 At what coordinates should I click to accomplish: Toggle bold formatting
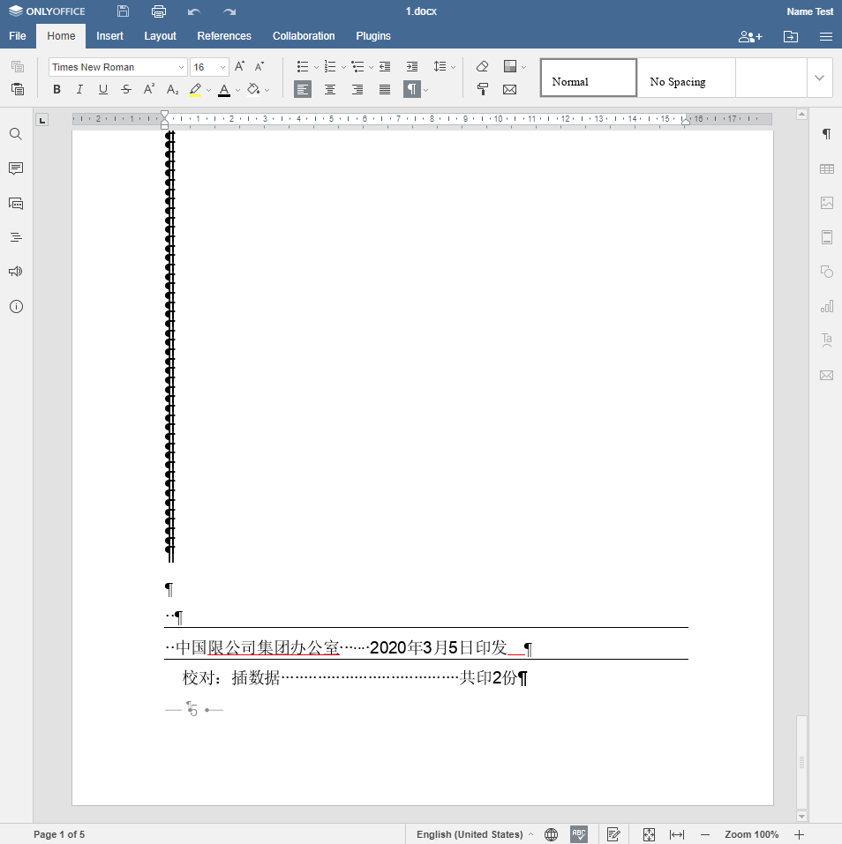pyautogui.click(x=56, y=89)
